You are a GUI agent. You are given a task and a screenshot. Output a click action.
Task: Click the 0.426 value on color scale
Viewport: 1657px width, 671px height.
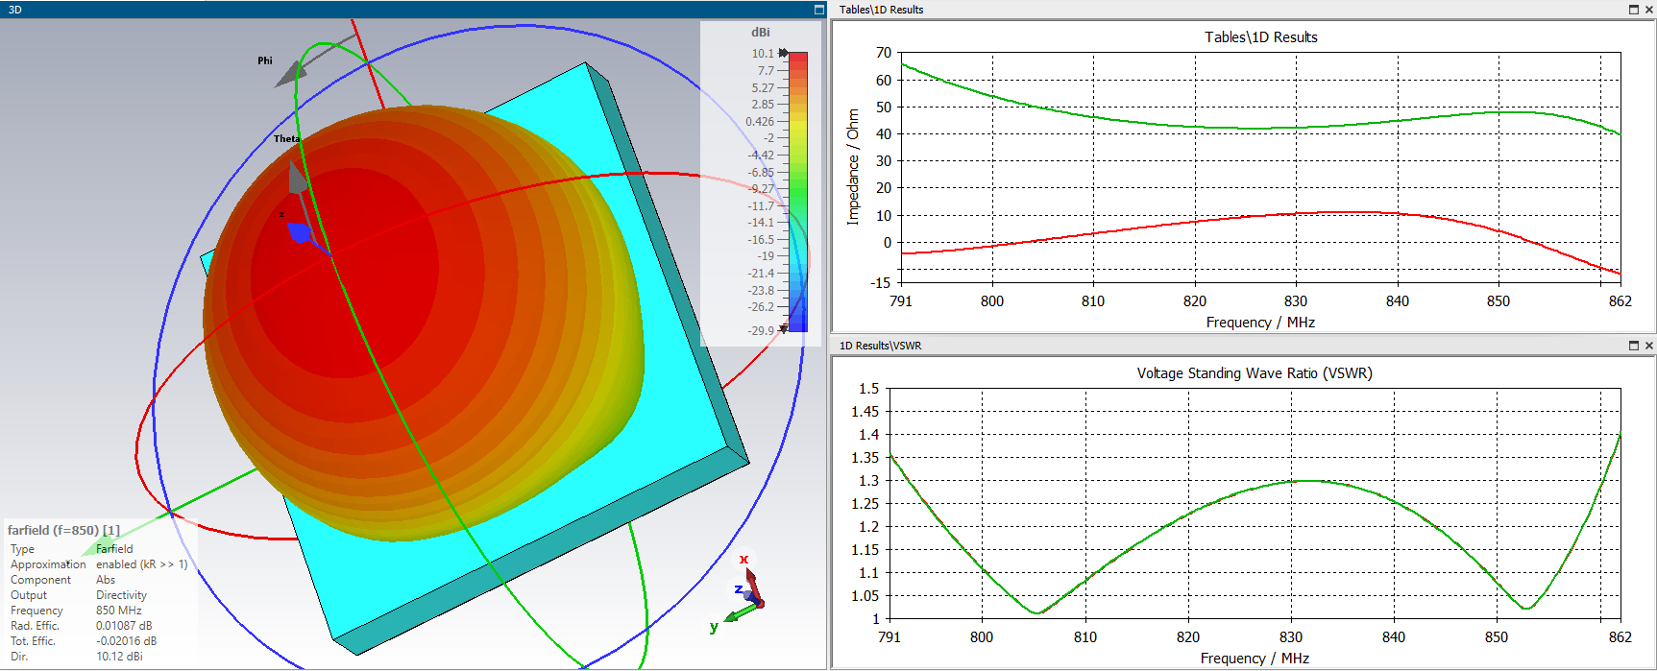[x=760, y=121]
